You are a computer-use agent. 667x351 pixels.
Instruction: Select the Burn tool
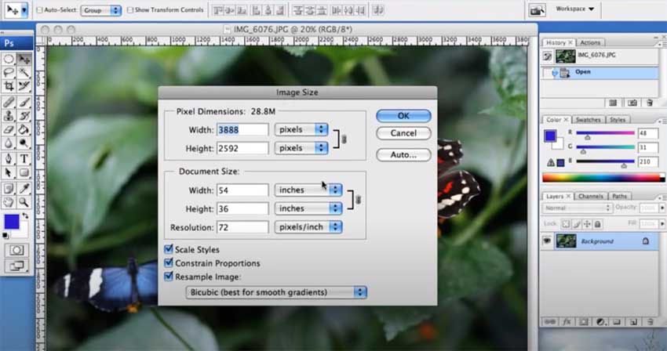click(24, 143)
